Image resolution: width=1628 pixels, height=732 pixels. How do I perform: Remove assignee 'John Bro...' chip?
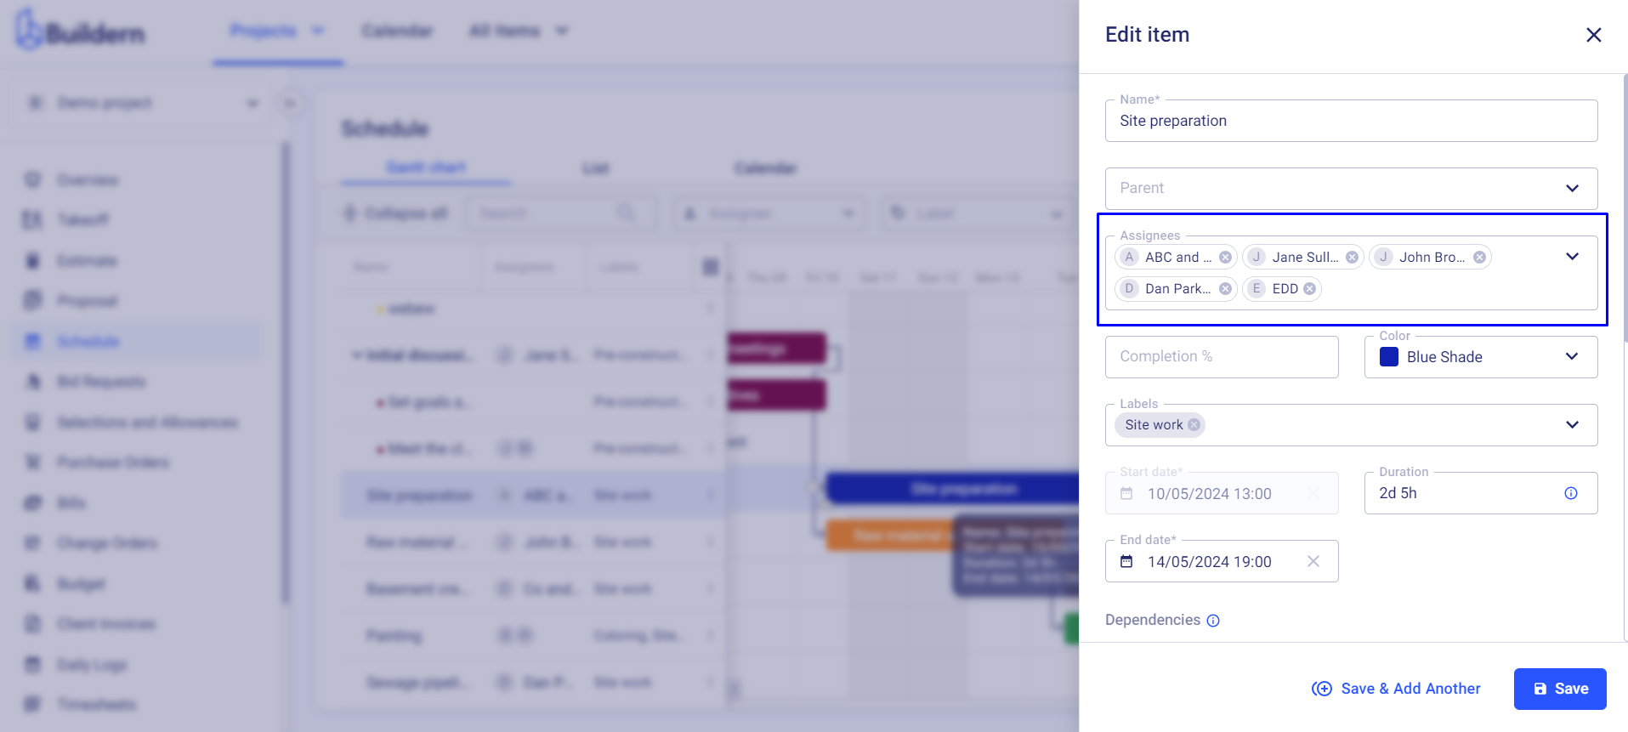(x=1479, y=258)
